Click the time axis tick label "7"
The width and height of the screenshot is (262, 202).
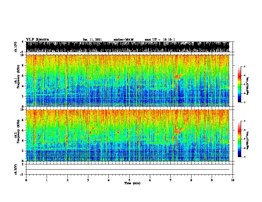click(171, 180)
